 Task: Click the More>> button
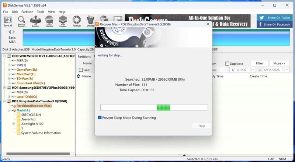point(279,63)
